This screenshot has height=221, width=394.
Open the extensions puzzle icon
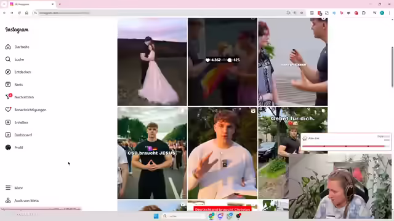(x=364, y=13)
